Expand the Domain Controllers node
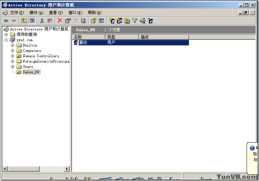The width and height of the screenshot is (259, 181). tap(13, 56)
